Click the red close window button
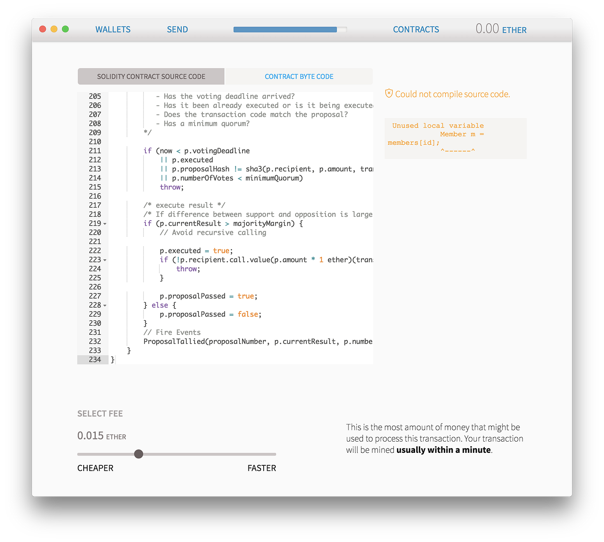The height and width of the screenshot is (542, 604). click(43, 29)
